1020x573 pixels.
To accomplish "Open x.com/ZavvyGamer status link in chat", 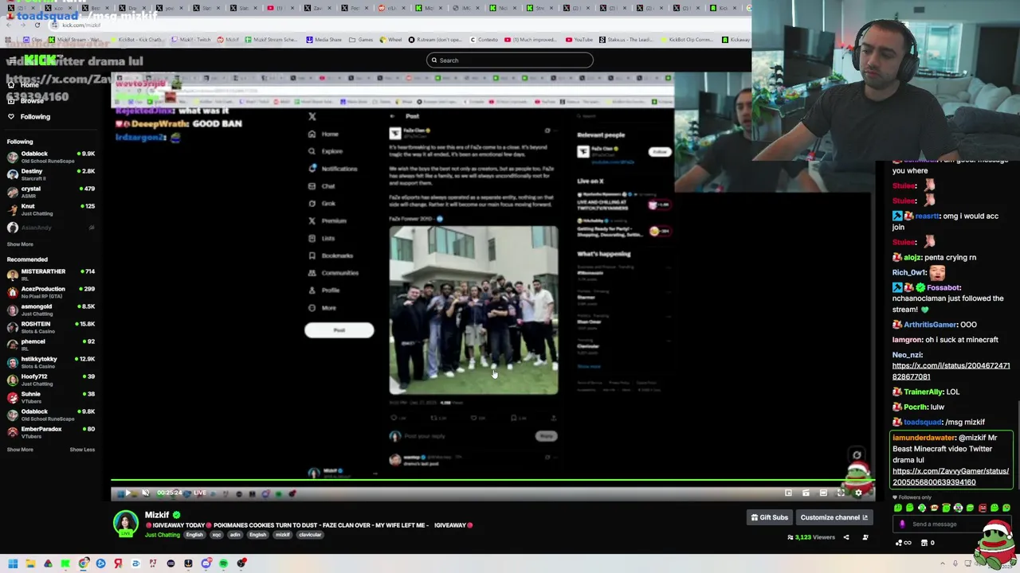I will point(951,477).
